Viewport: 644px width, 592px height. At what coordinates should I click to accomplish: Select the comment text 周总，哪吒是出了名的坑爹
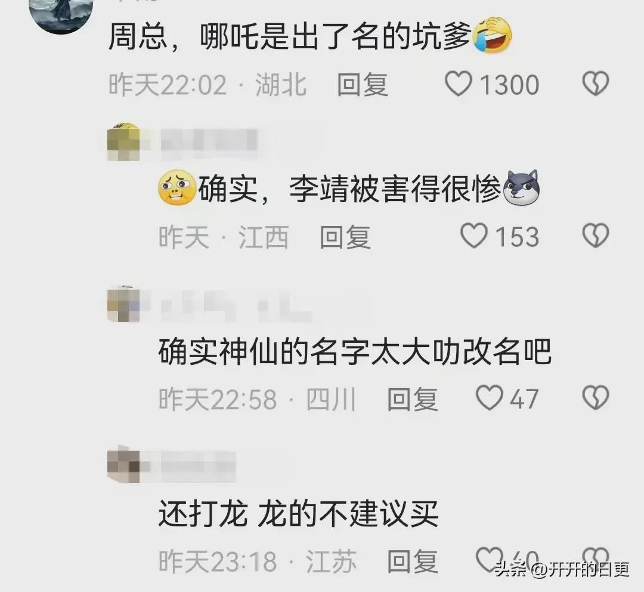[x=310, y=36]
